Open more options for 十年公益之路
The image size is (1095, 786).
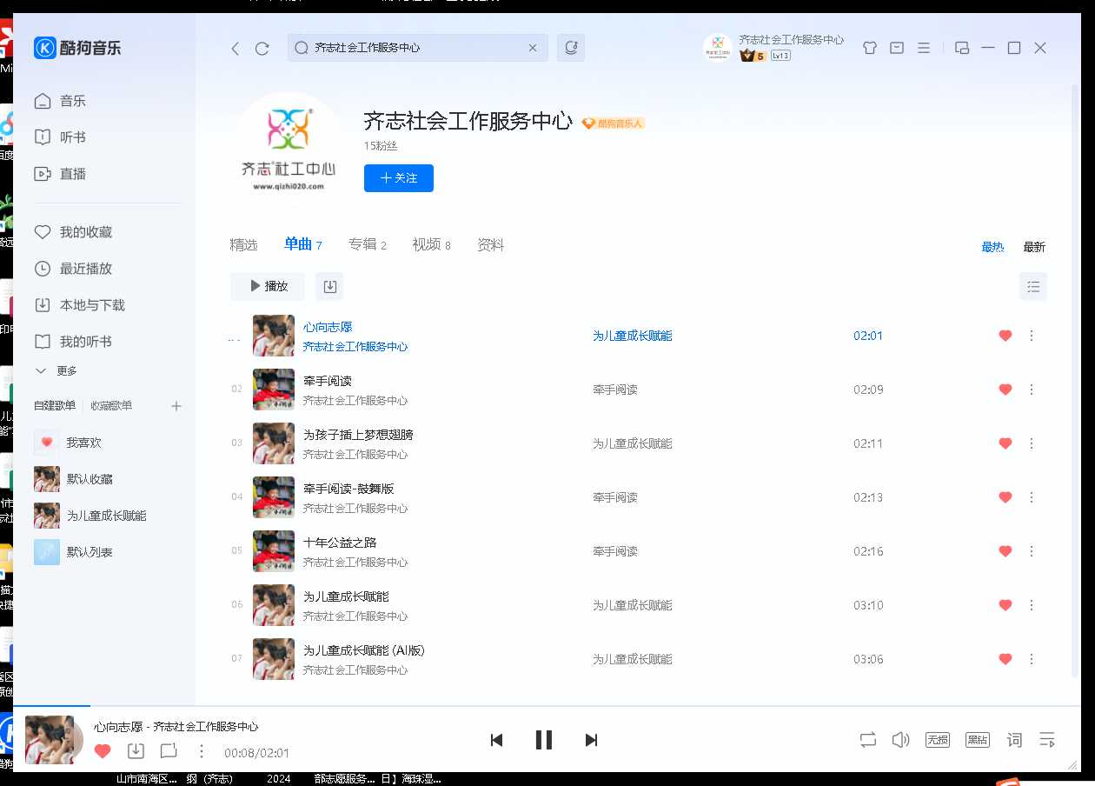click(1032, 551)
